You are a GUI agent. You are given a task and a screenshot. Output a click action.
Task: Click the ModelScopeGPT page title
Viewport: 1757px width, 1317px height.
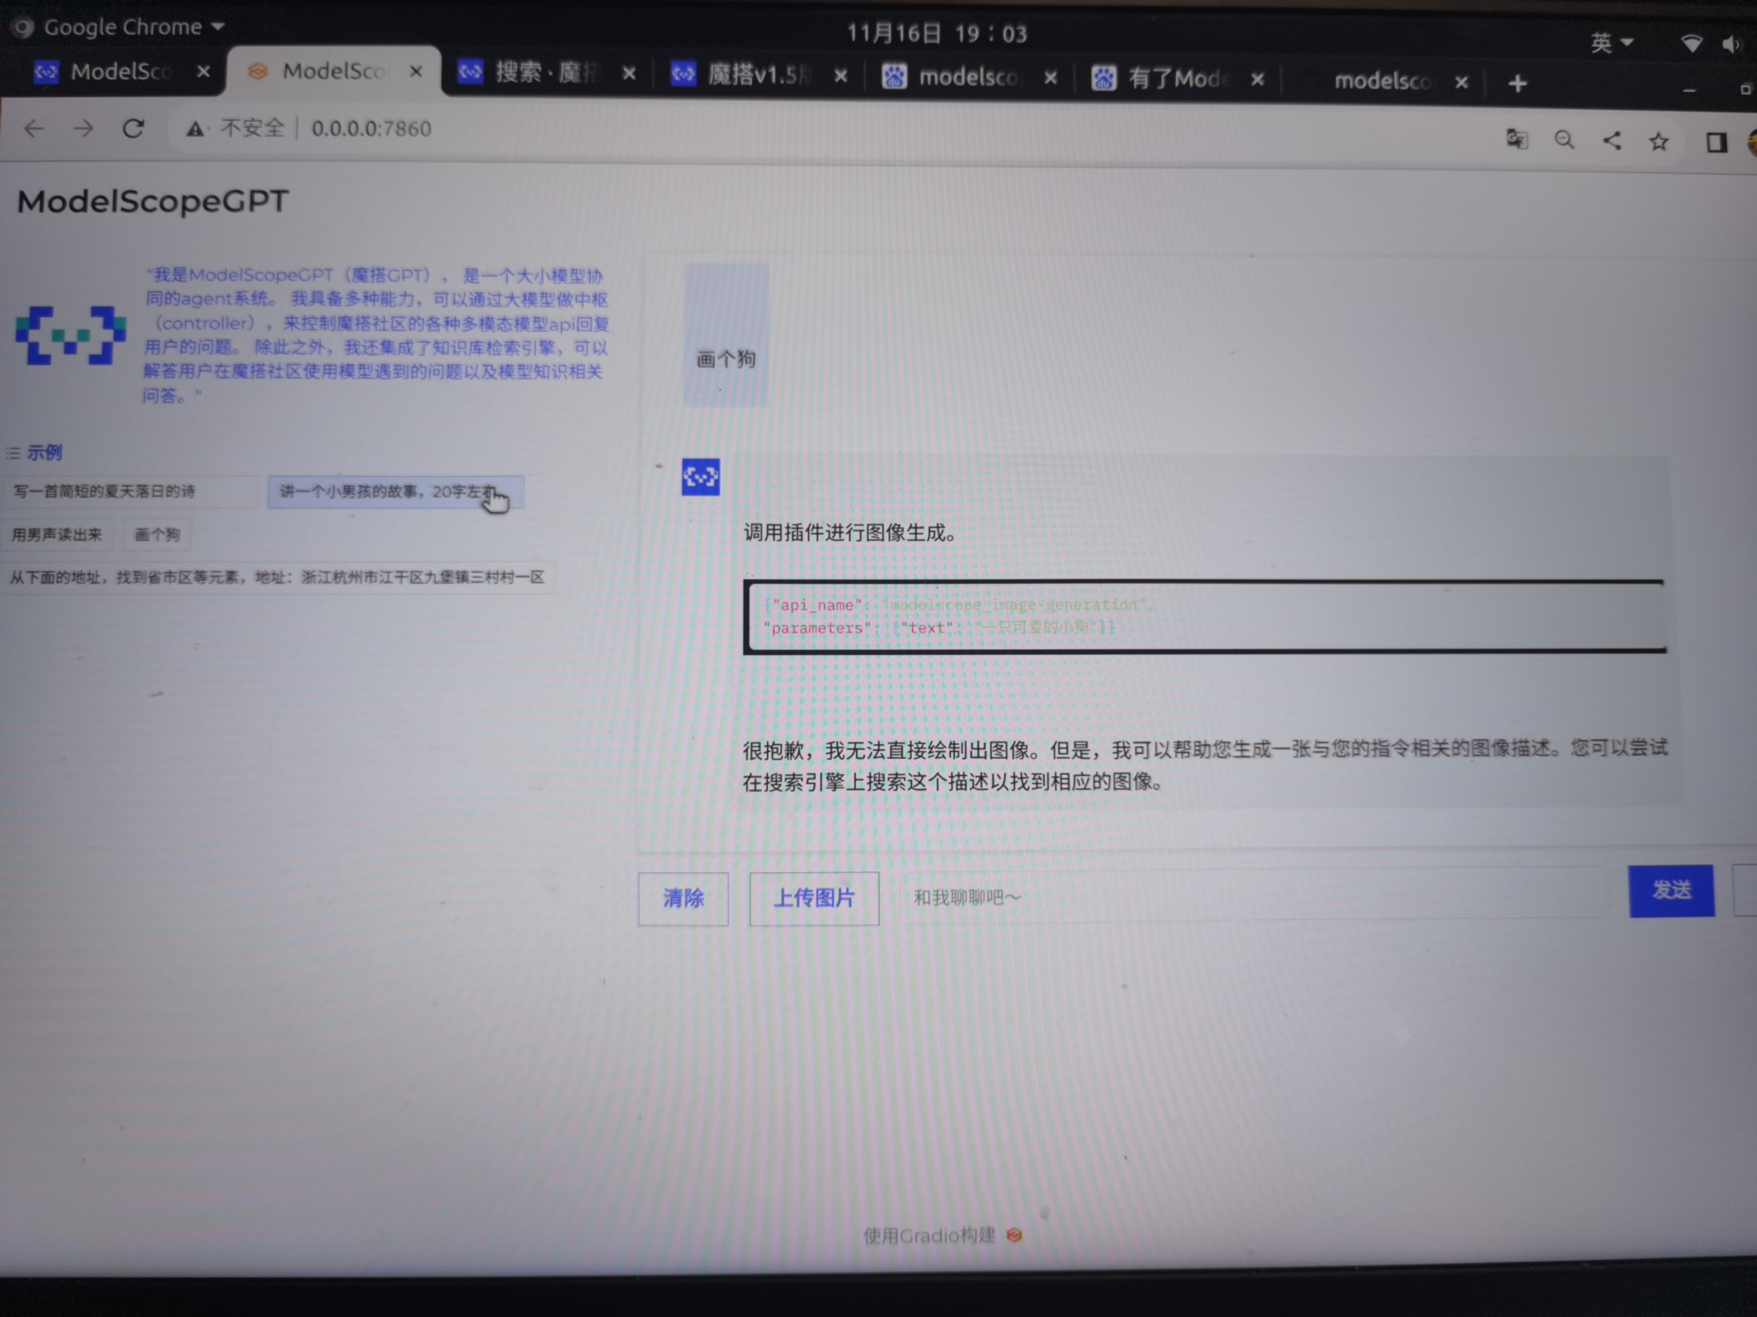pos(153,201)
